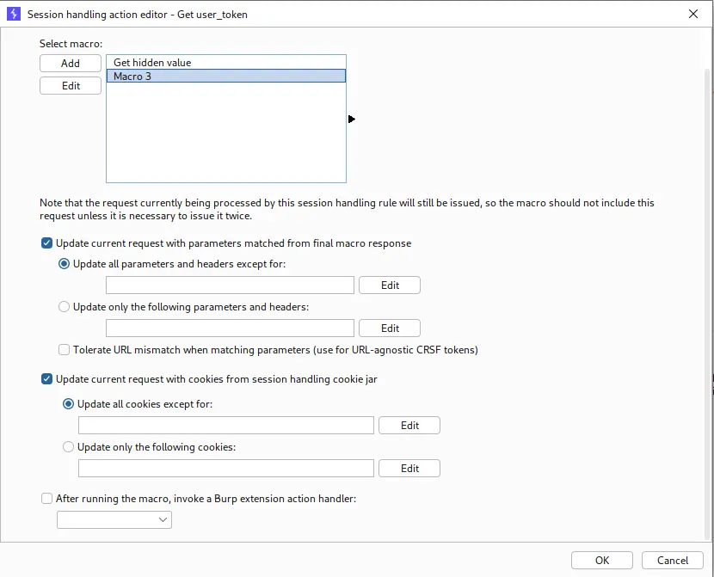Choose Update only the following cookies
The image size is (714, 577).
pos(68,447)
